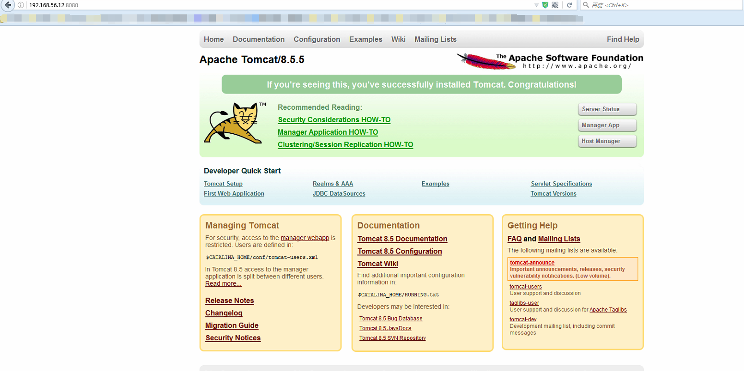The image size is (744, 371).
Task: Open the URL history dropdown arrow
Action: tap(536, 5)
